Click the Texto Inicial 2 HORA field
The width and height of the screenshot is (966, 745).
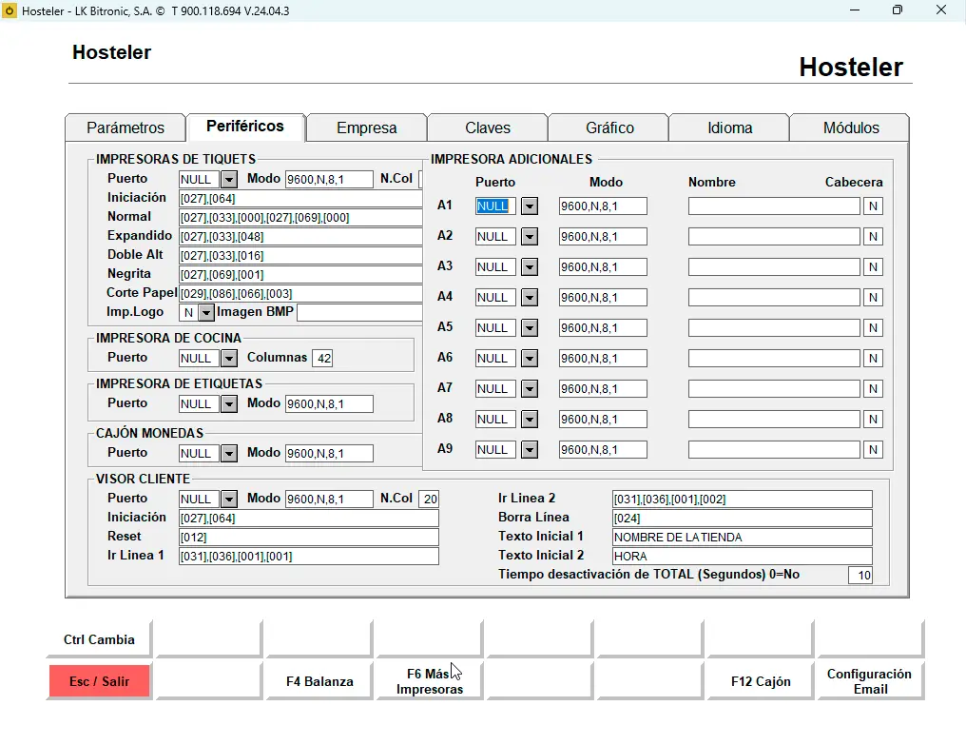click(x=743, y=557)
